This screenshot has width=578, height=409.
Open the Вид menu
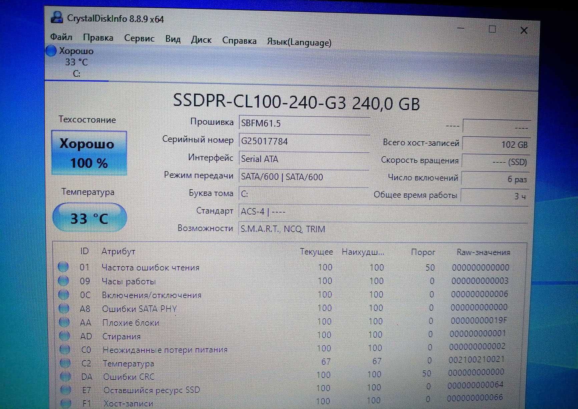173,39
